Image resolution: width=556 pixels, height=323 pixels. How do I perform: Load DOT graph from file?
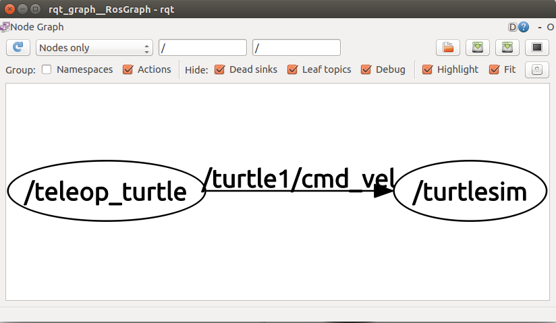[x=448, y=47]
